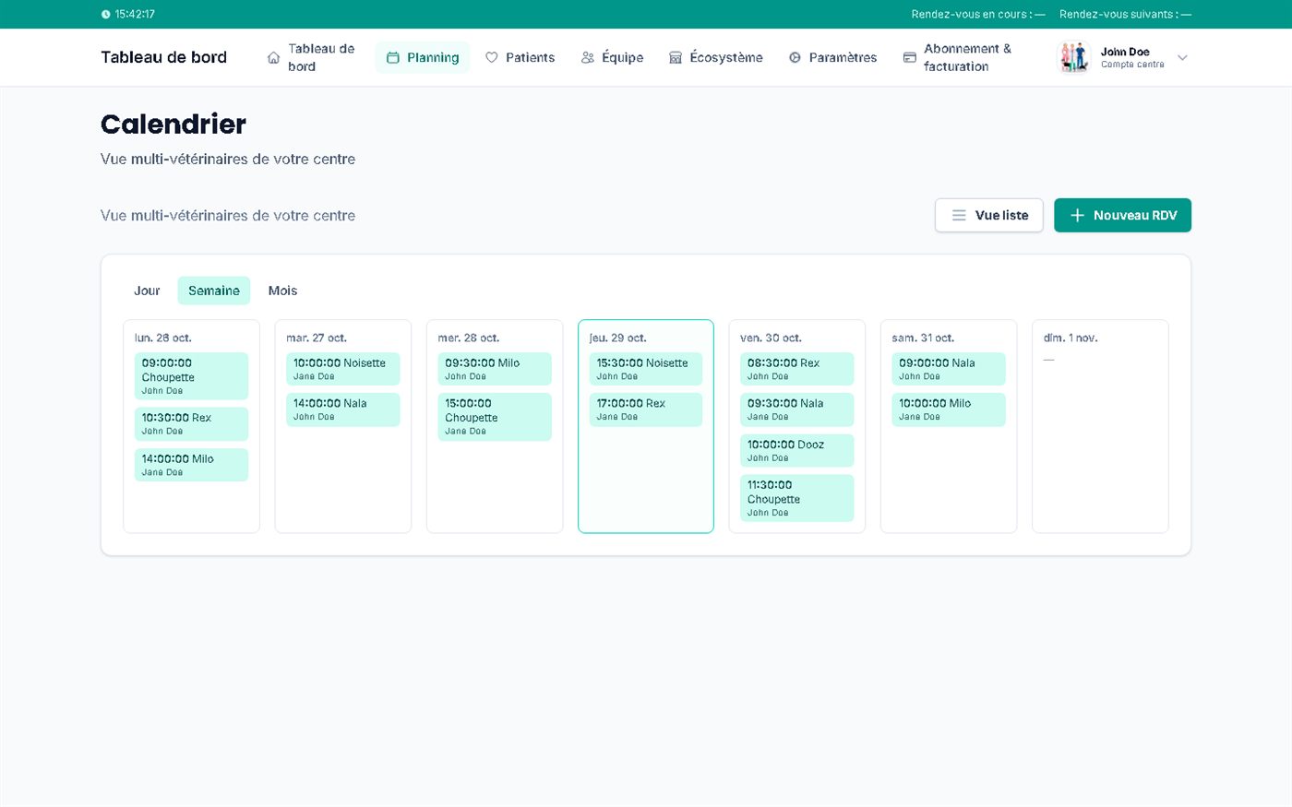Go to the Équipe section
The image size is (1292, 807).
click(613, 57)
